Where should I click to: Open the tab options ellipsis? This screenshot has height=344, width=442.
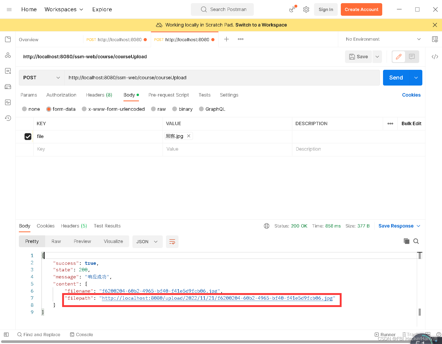click(x=241, y=39)
